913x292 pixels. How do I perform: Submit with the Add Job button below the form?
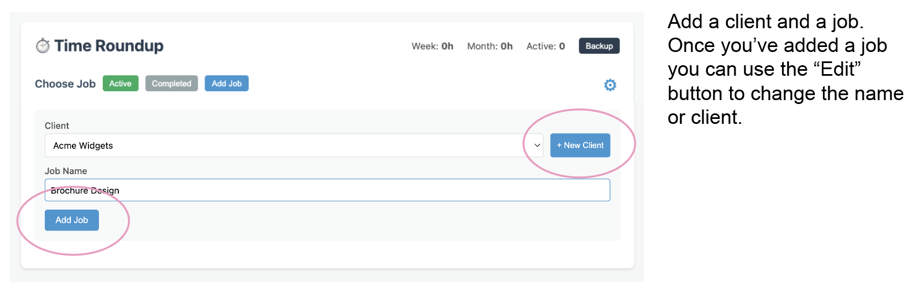point(72,220)
